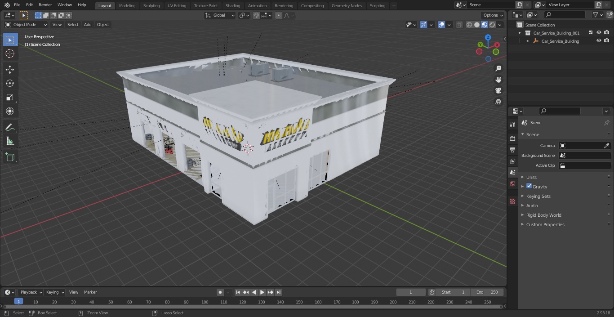The width and height of the screenshot is (614, 317).
Task: Open the viewport Add menu
Action: click(x=88, y=25)
